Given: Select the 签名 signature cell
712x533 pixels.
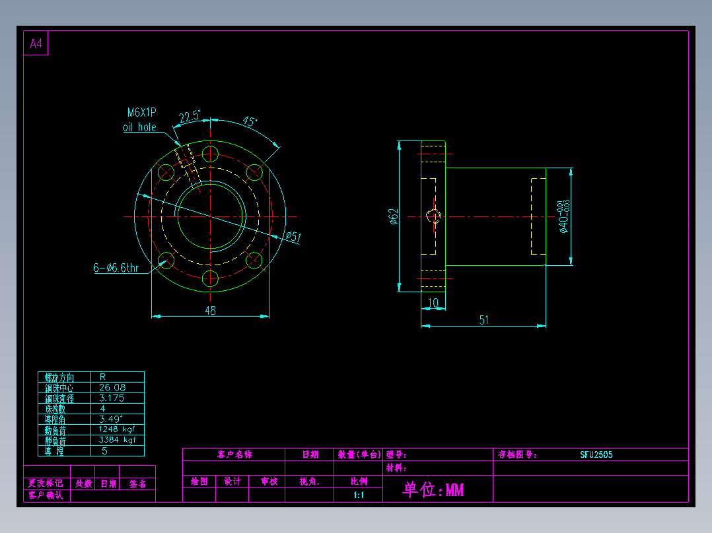Looking at the screenshot, I should [137, 484].
